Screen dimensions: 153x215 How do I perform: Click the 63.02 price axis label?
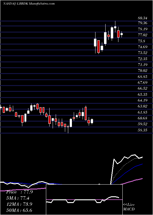point(143,106)
